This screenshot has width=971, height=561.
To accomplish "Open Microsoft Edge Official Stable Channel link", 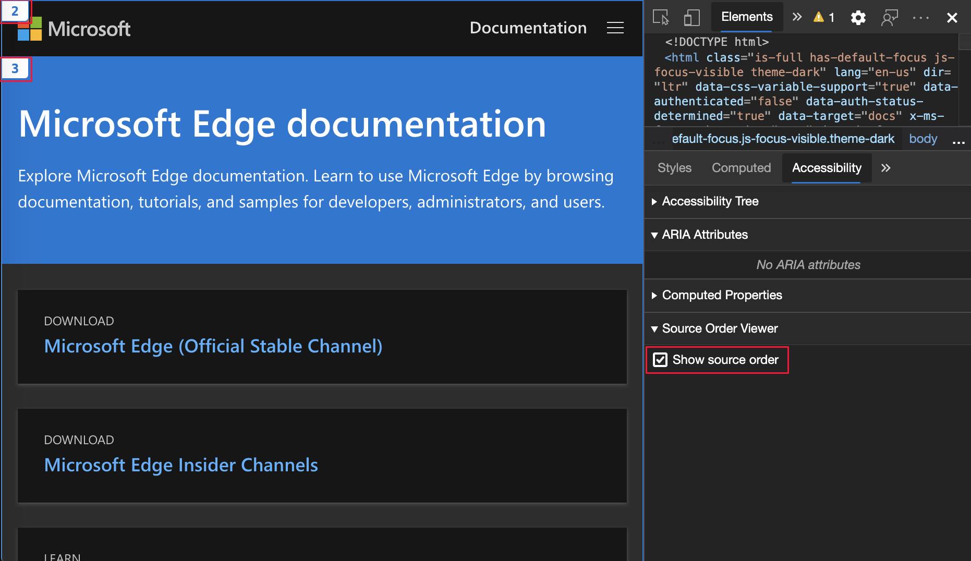I will 213,346.
